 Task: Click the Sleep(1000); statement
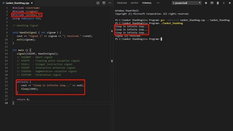pyautogui.click(x=29, y=89)
